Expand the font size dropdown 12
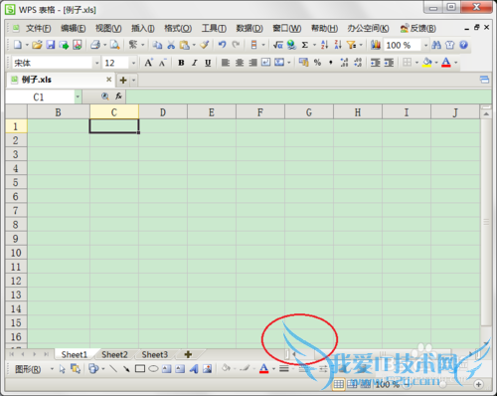The width and height of the screenshot is (497, 396). (133, 63)
